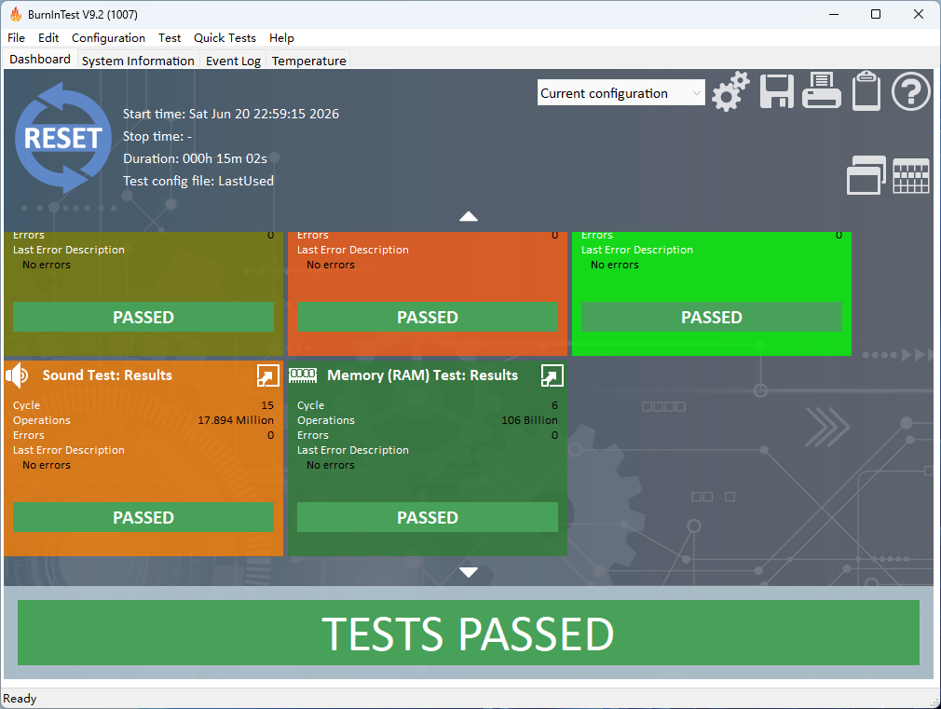Click the large TESTS PASSED banner
The height and width of the screenshot is (709, 941).
click(468, 633)
